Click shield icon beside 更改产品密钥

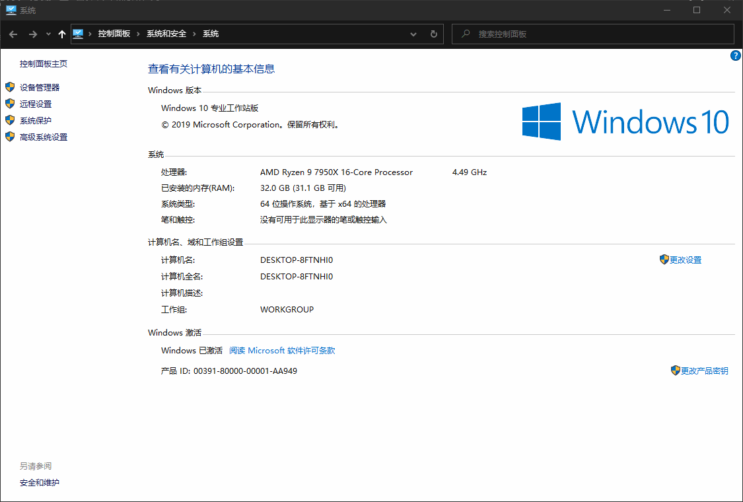coord(676,370)
